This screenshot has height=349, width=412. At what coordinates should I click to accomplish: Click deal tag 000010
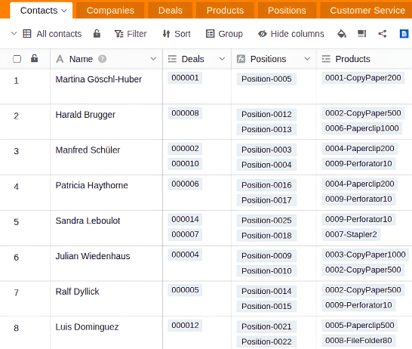point(185,164)
